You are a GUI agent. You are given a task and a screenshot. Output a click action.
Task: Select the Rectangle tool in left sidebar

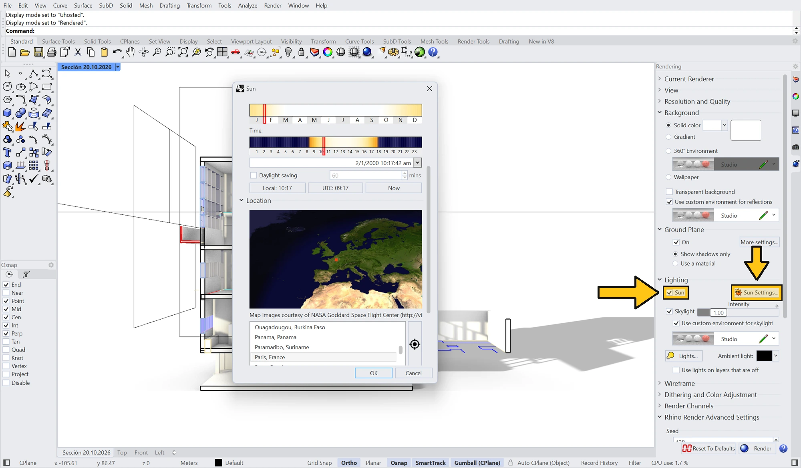47,86
